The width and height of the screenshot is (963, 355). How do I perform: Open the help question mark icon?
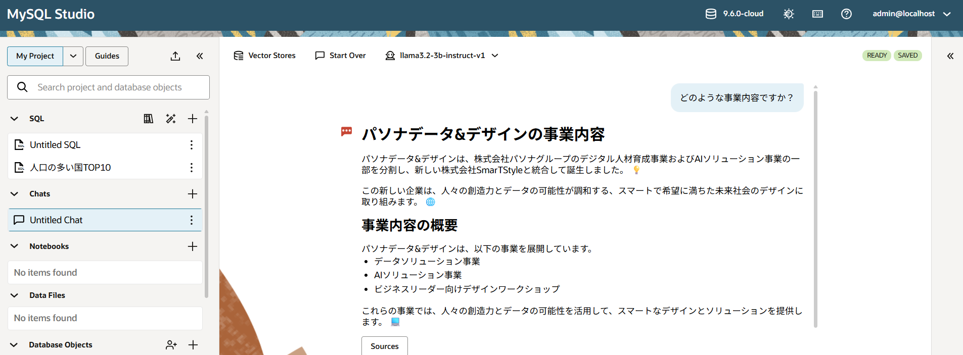(x=846, y=14)
